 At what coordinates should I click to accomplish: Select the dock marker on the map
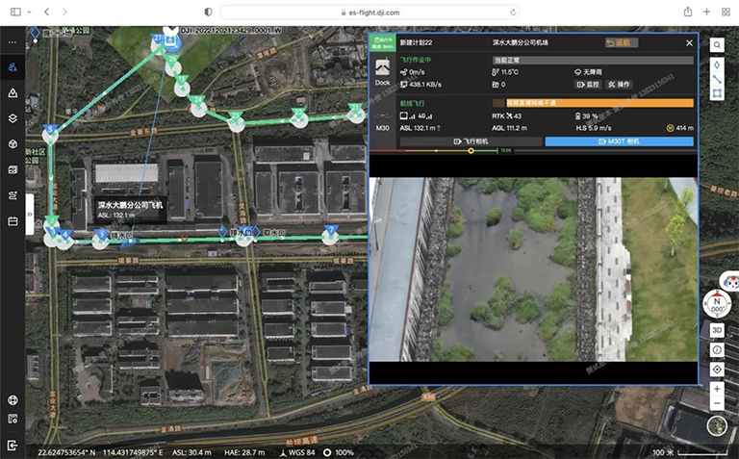171,42
